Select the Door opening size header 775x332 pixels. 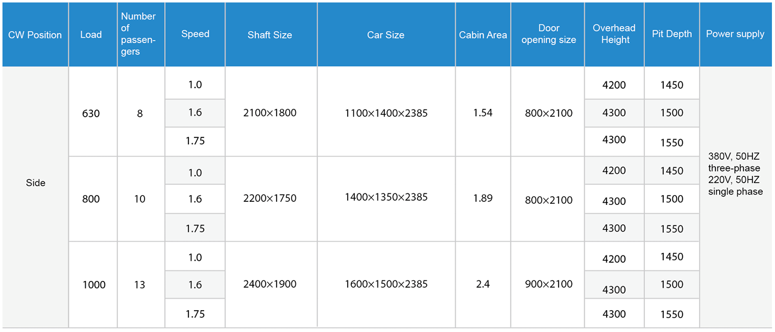click(x=548, y=34)
